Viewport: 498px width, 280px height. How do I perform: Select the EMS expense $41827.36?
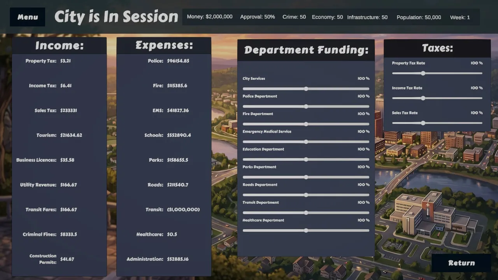click(178, 110)
